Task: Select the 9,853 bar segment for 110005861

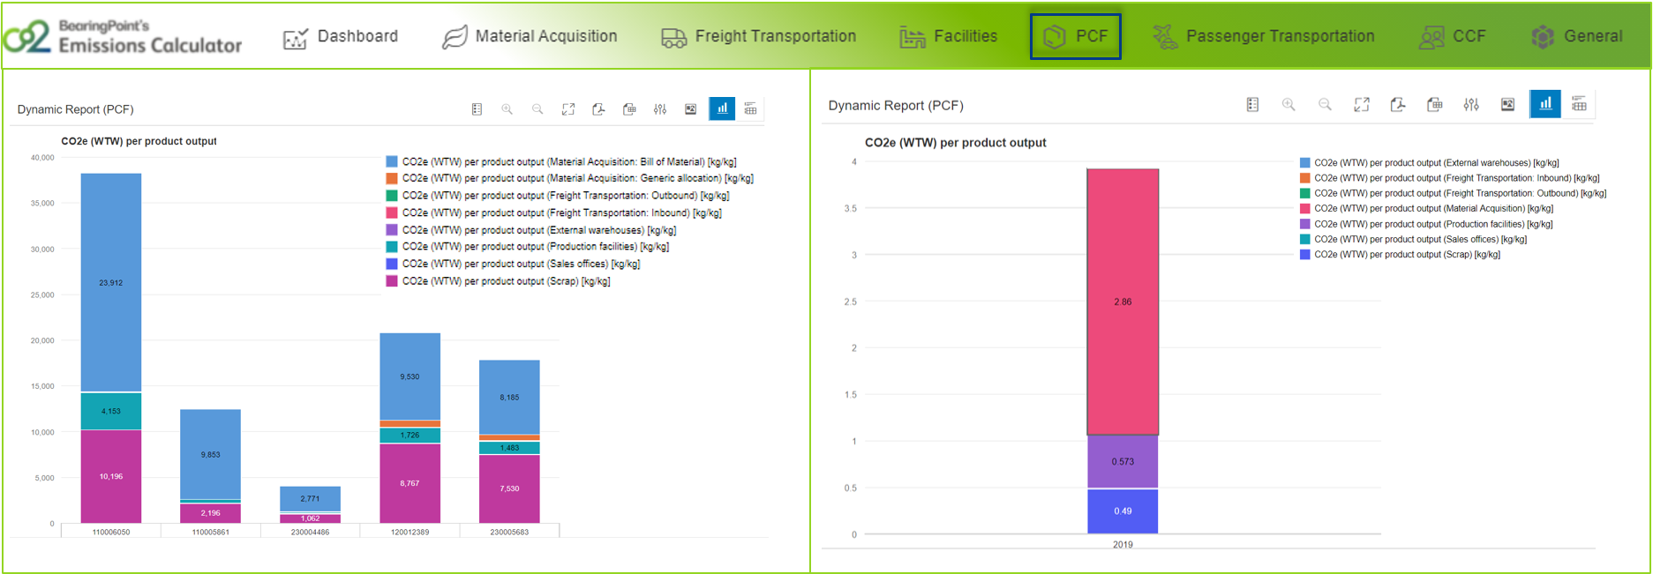Action: click(x=210, y=454)
